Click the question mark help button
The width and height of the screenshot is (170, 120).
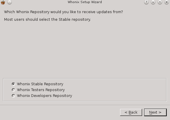147,2
